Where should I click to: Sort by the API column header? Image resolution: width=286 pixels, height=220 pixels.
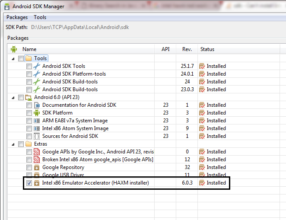pos(165,49)
